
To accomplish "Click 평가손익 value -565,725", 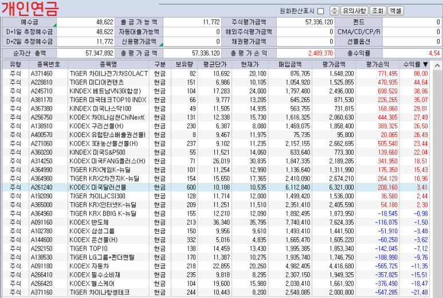I will (386, 266).
